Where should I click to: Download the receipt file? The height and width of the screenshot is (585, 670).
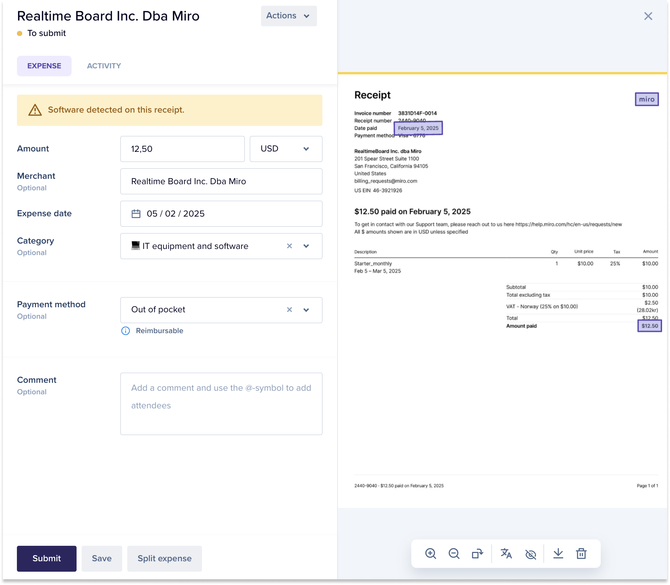point(558,554)
